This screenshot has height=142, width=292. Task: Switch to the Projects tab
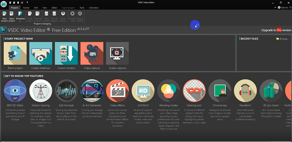[15, 8]
